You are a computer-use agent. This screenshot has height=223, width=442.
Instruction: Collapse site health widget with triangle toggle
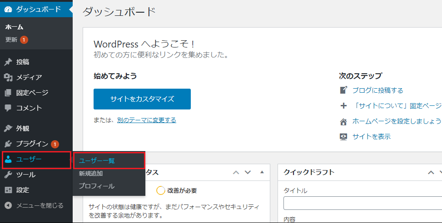click(x=262, y=172)
